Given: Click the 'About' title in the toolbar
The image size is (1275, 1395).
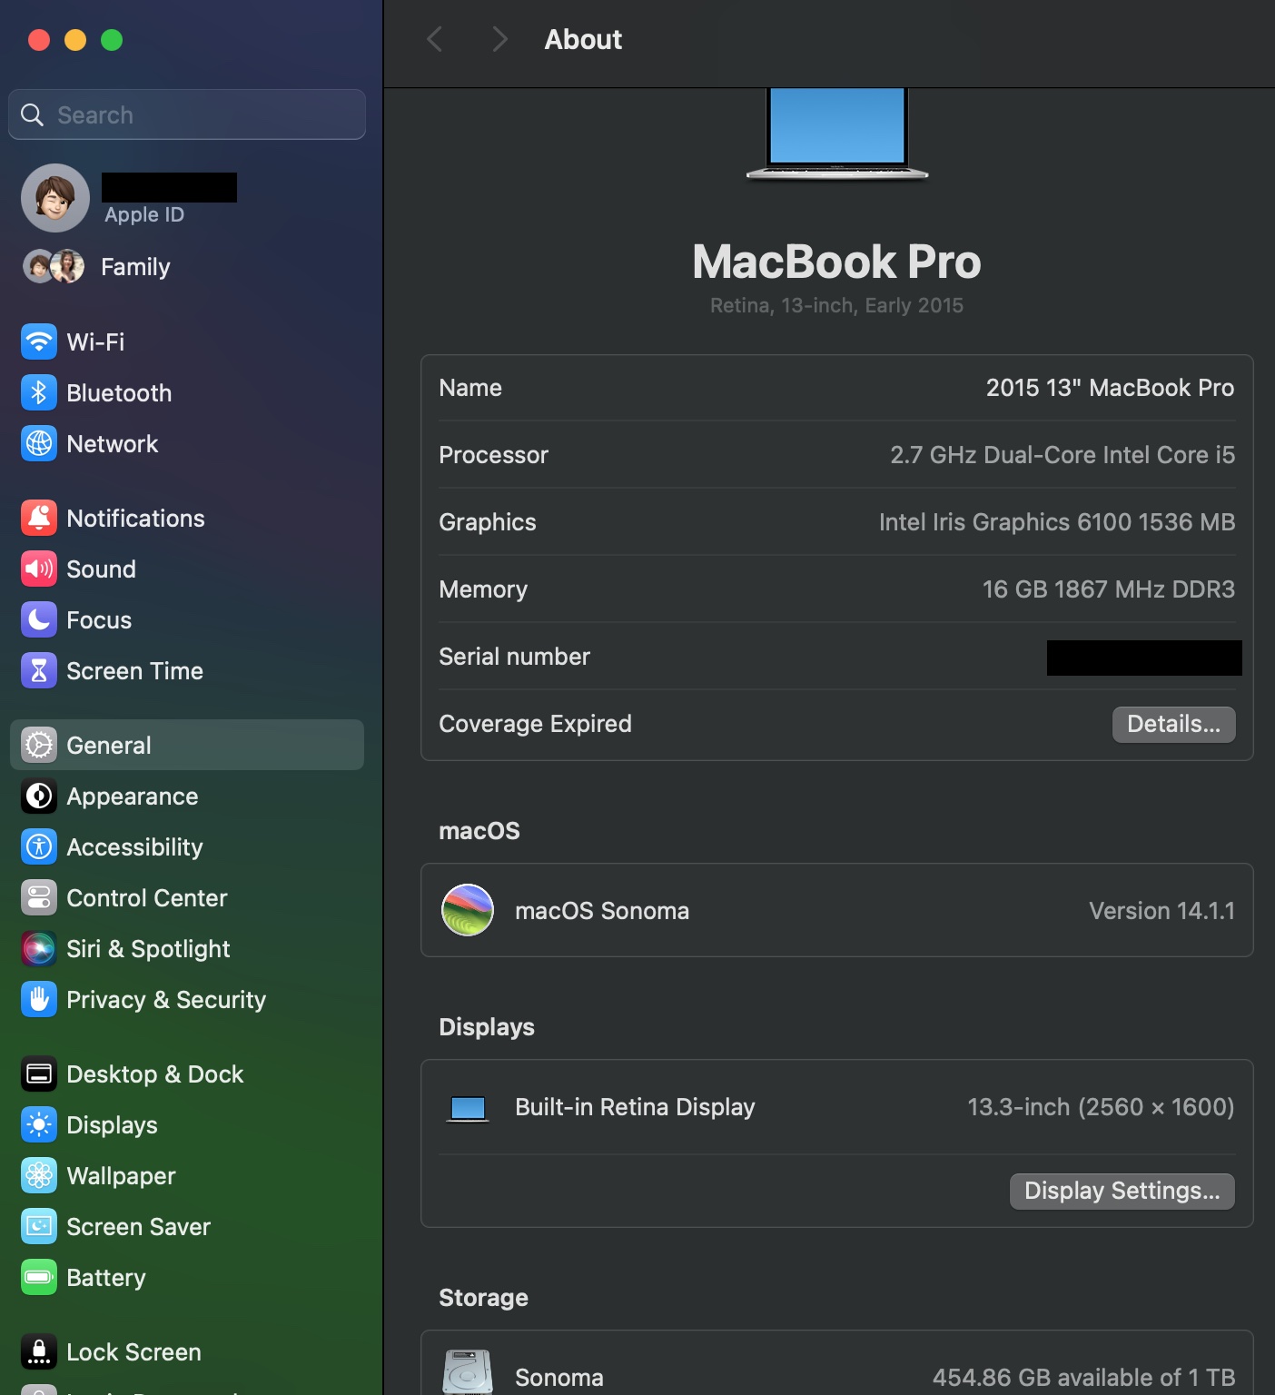Looking at the screenshot, I should (583, 39).
